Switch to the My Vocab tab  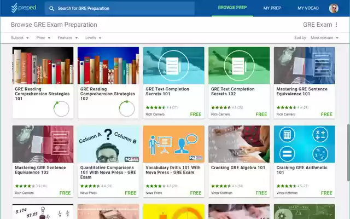(x=308, y=8)
